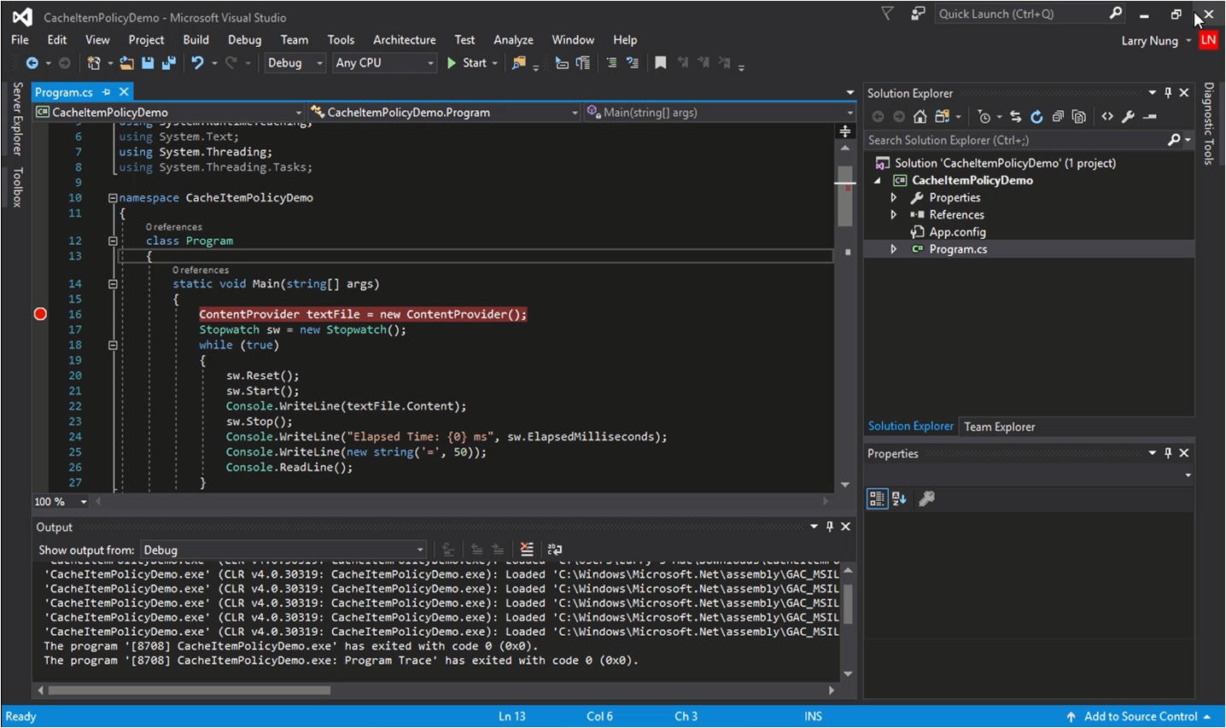Open Properties with the wrench icon in Solution Explorer
This screenshot has height=728, width=1226.
coord(1128,117)
